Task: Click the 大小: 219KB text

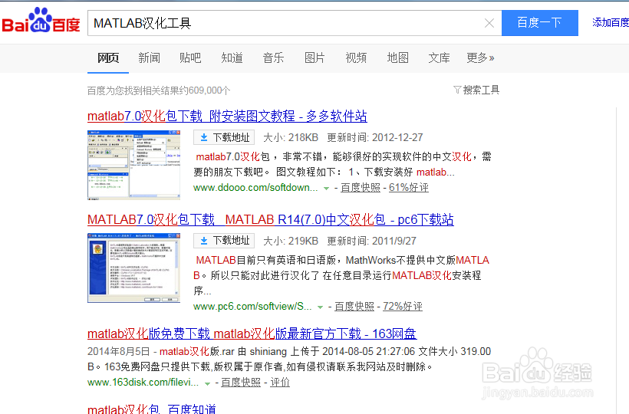Action: [291, 241]
